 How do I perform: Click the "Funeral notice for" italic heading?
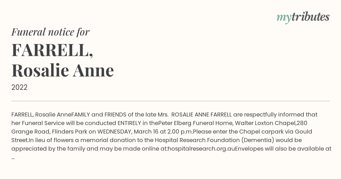click(50, 32)
